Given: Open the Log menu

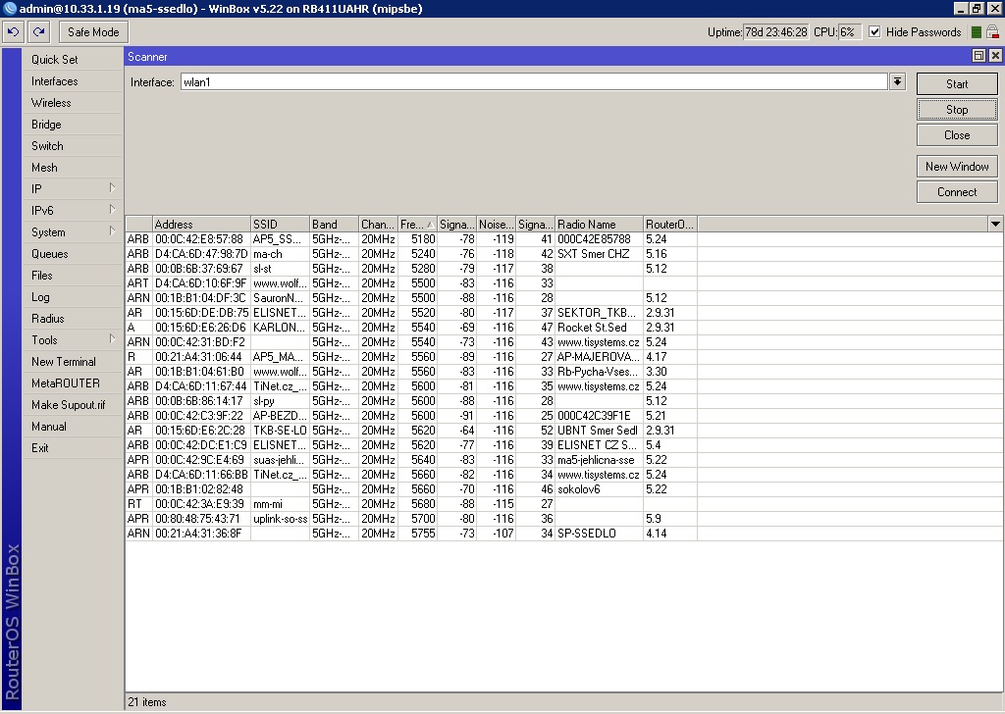Looking at the screenshot, I should 73,296.
